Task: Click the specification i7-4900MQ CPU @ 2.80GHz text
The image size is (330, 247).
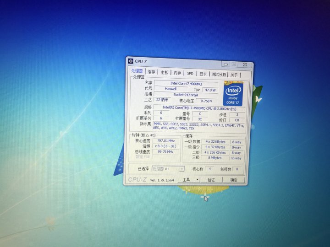Action: (x=199, y=108)
